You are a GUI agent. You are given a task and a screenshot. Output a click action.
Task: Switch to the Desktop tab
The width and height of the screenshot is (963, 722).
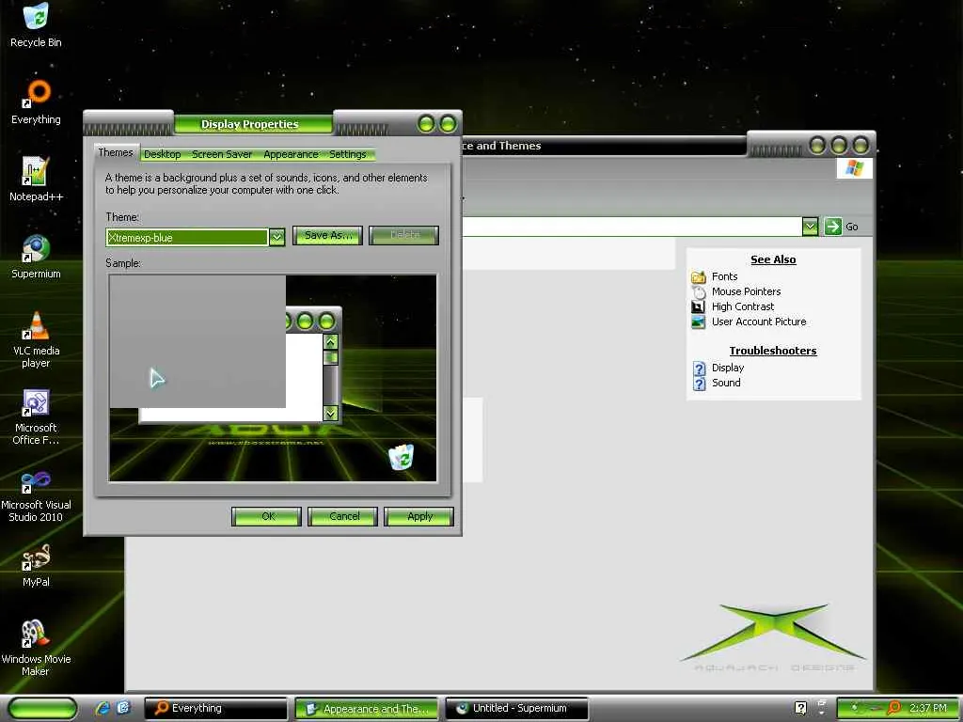[x=162, y=154]
